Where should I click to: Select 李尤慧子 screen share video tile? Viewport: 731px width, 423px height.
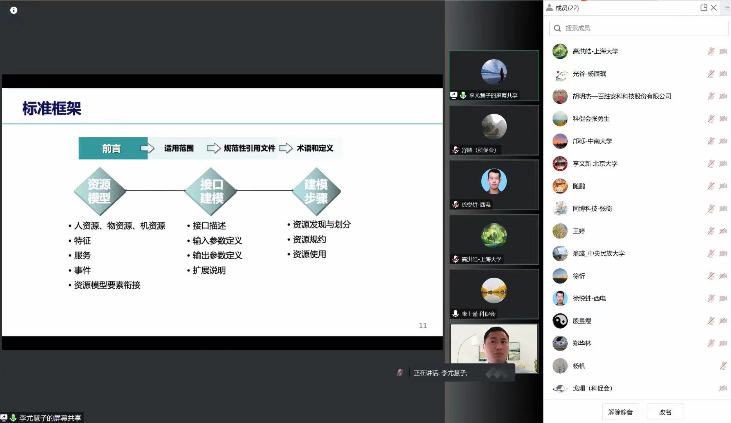(494, 75)
